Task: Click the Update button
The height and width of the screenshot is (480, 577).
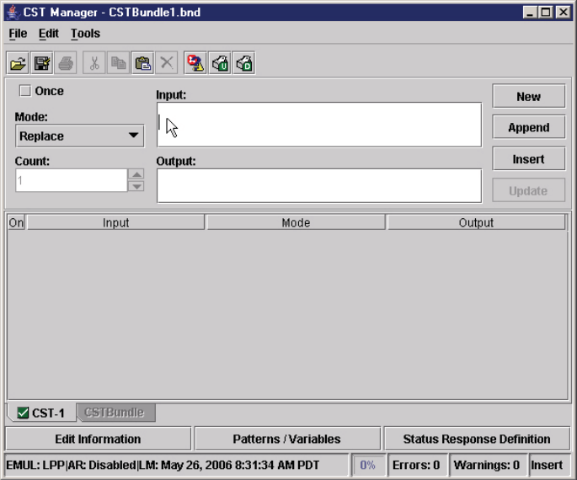Action: tap(528, 190)
